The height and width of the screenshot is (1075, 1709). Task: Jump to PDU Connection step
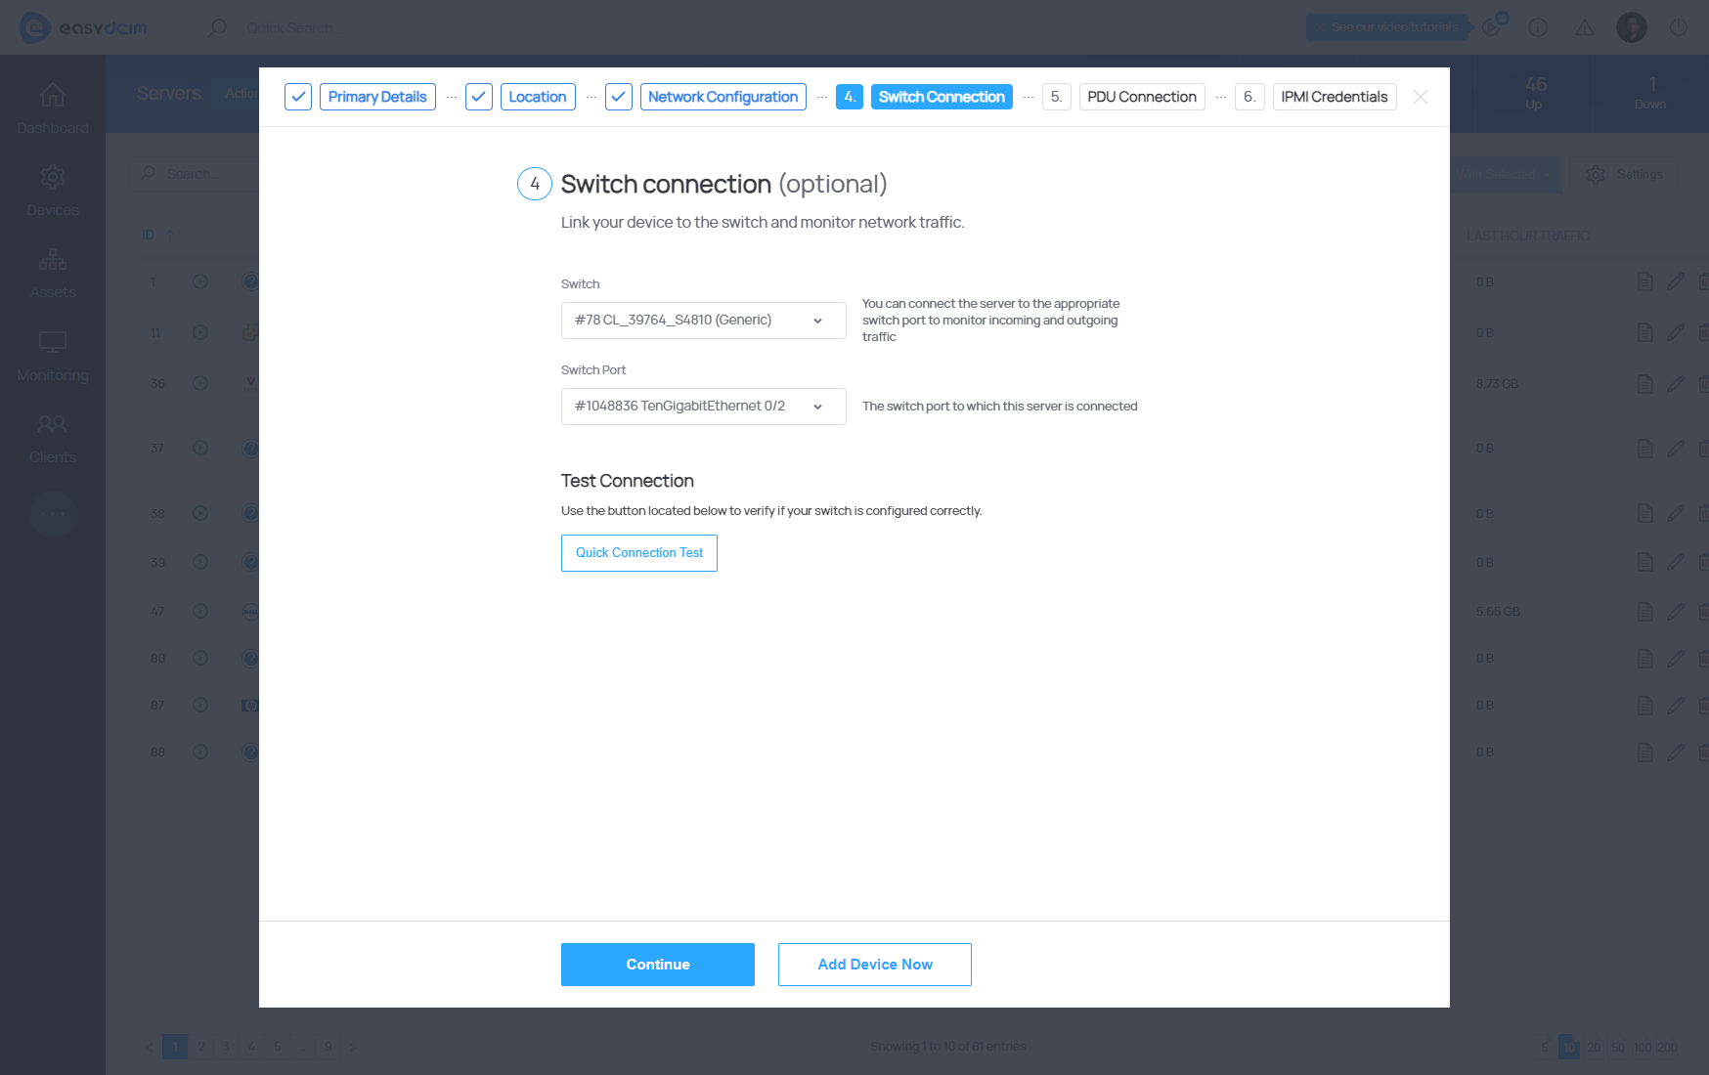click(x=1142, y=97)
